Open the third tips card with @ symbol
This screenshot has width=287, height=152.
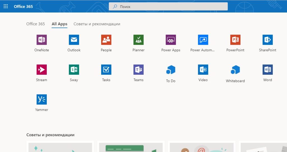pyautogui.click(x=202, y=147)
